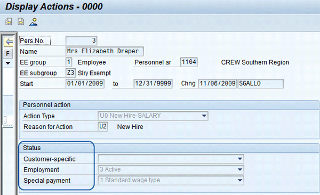Click the Pers.No. input field
The height and width of the screenshot is (195, 320).
[81, 40]
